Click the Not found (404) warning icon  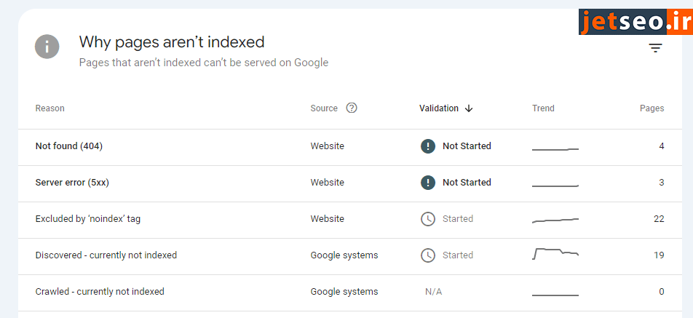[428, 146]
